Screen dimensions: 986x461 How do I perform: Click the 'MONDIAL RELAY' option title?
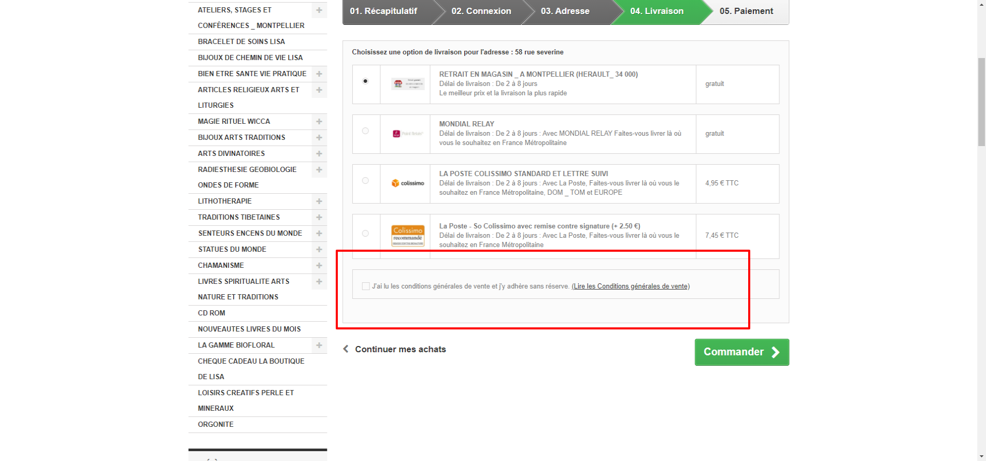point(467,124)
